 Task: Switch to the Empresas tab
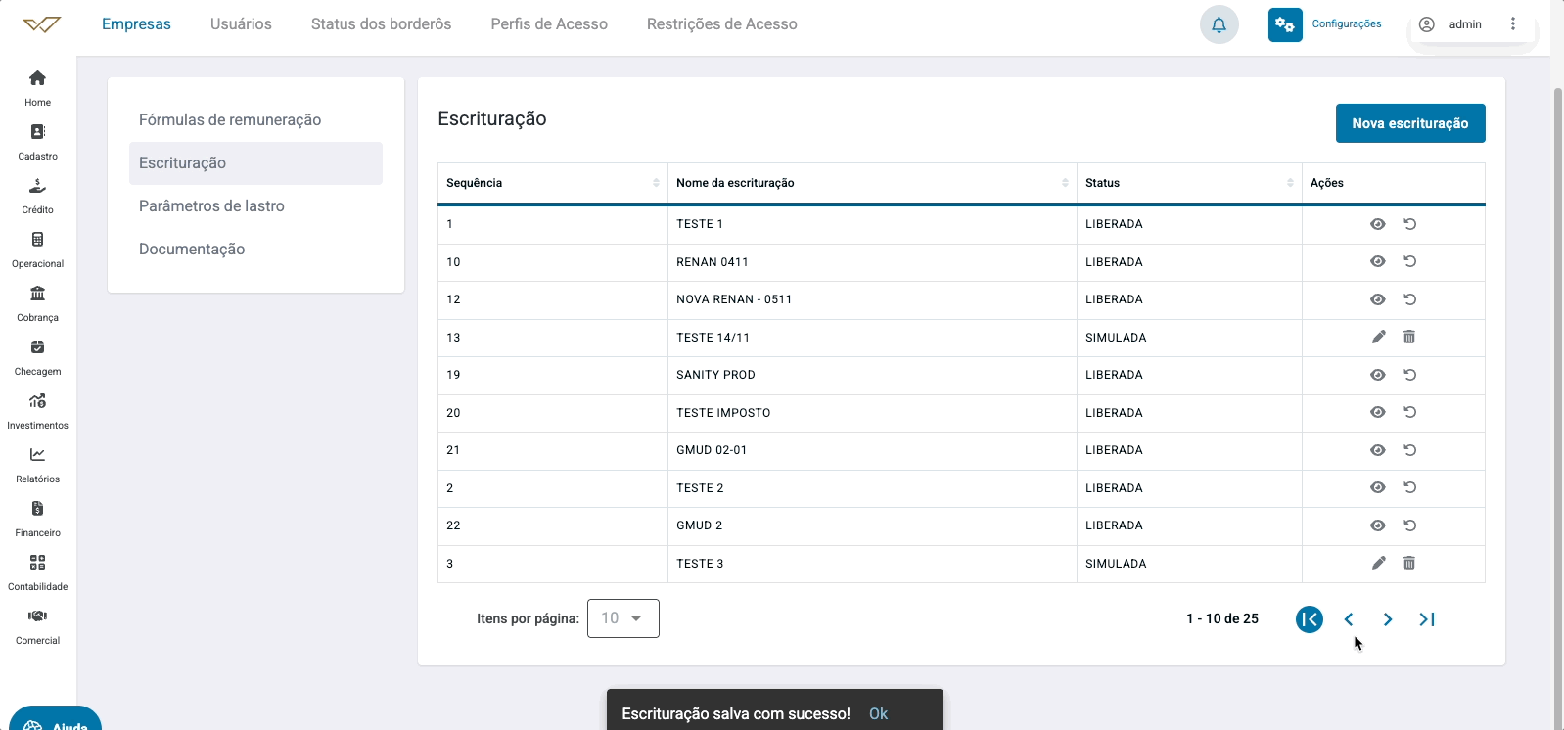pyautogui.click(x=136, y=24)
